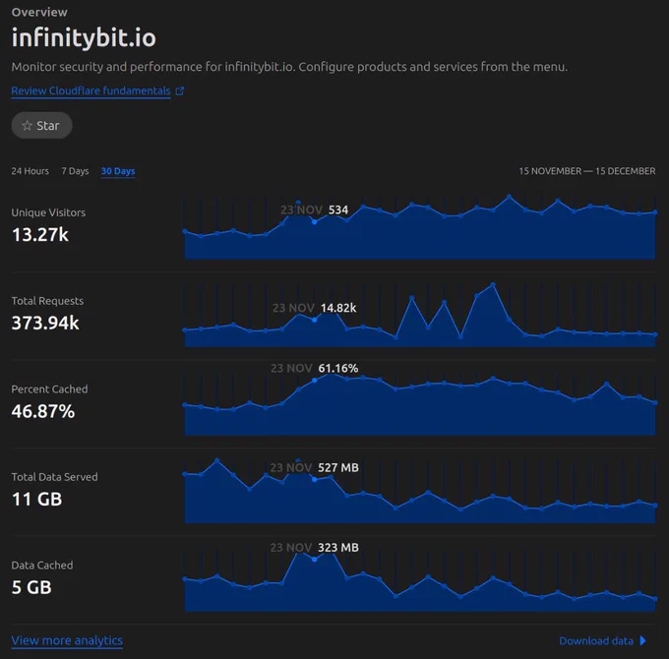Click Download data text
669x659 pixels.
point(596,640)
